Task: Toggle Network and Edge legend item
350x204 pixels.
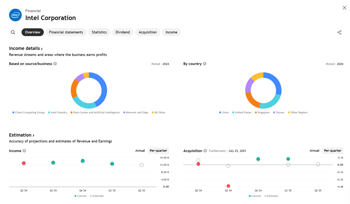Action: pyautogui.click(x=136, y=112)
